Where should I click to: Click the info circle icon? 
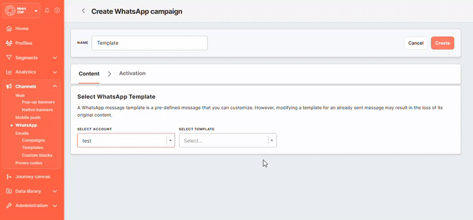click(x=57, y=11)
